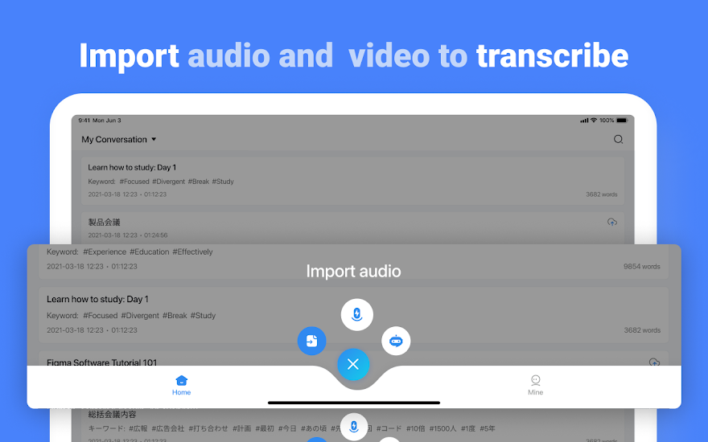This screenshot has width=708, height=442.
Task: Open the 総括会議内容 conversation
Action: 352,425
